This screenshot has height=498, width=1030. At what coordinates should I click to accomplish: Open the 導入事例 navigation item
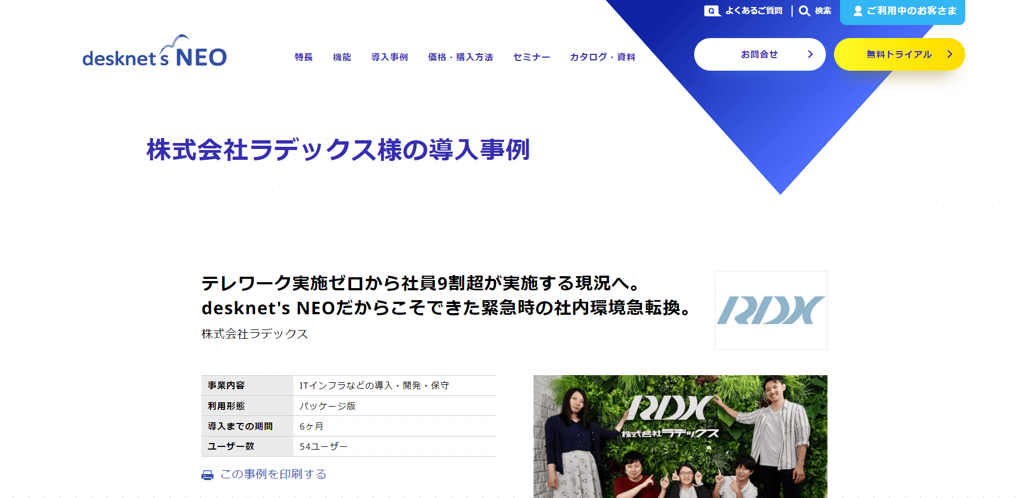click(390, 57)
